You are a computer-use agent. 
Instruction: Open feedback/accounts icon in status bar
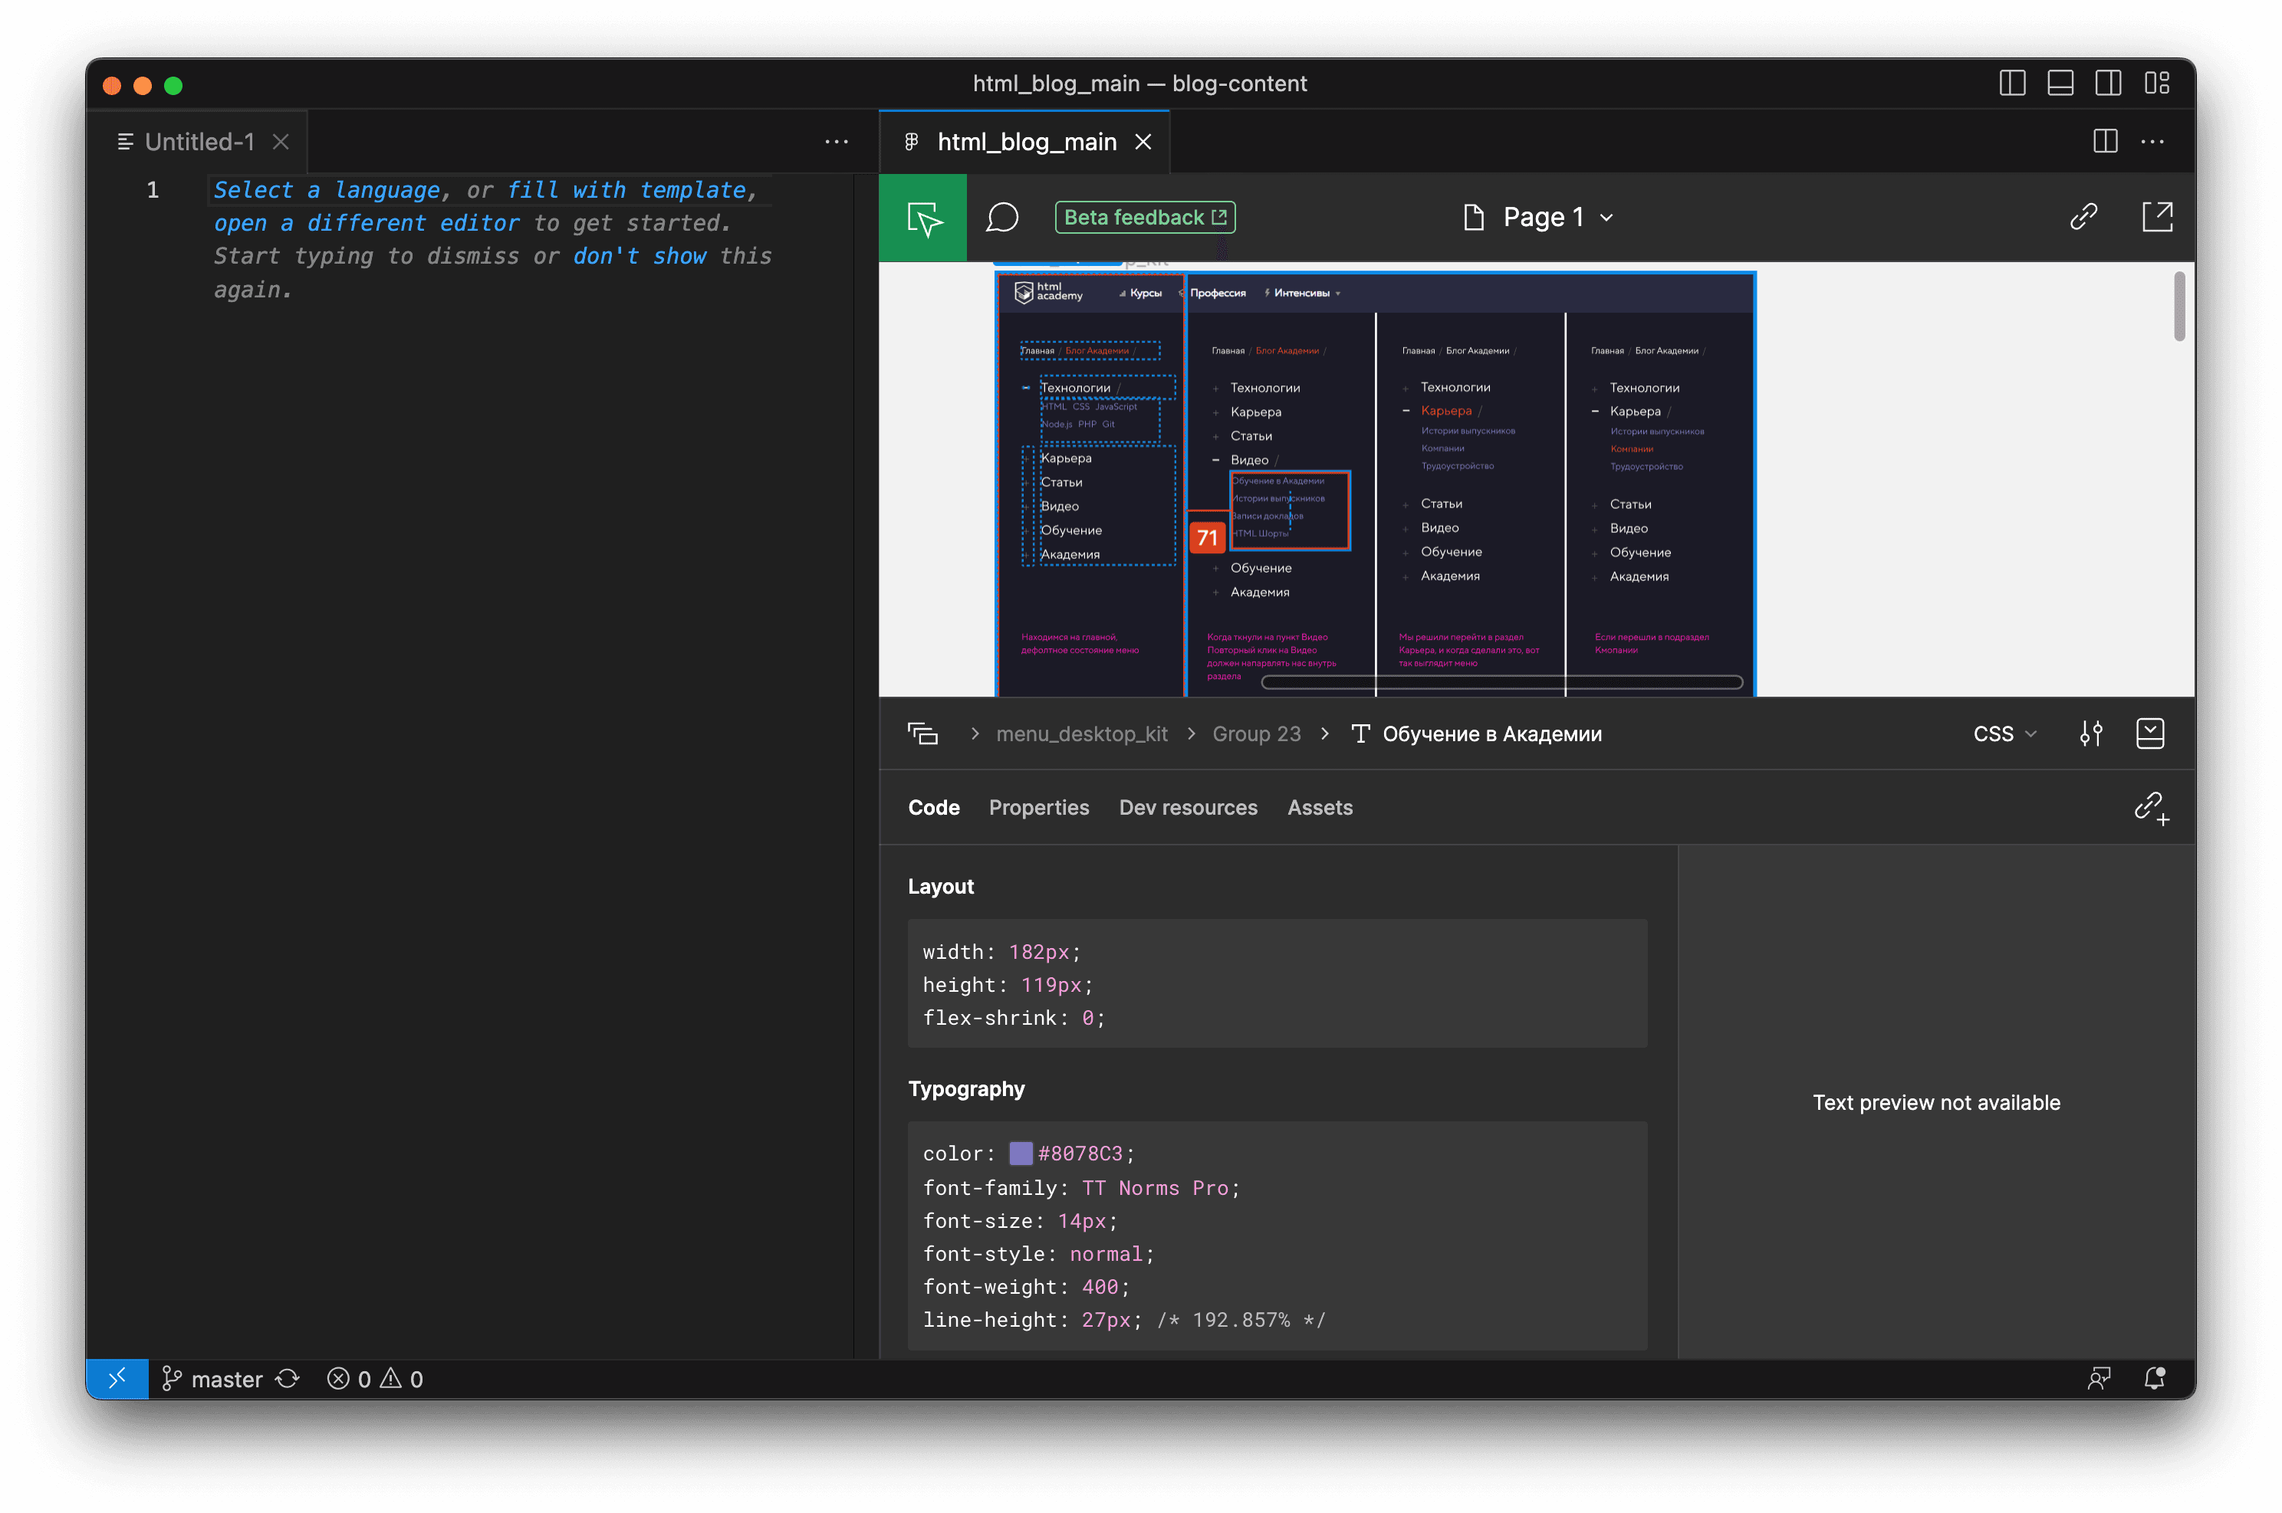[2100, 1379]
